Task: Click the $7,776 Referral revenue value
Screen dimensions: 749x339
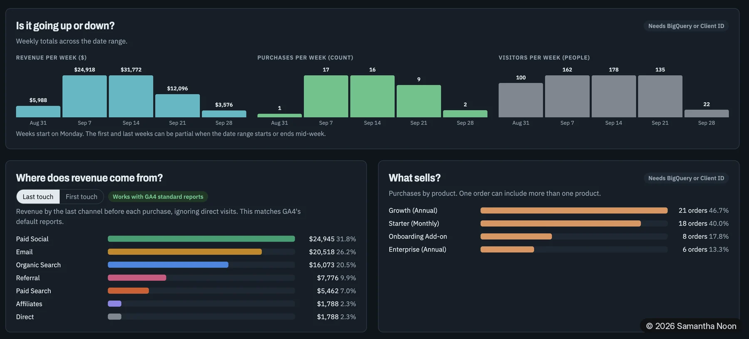Action: click(328, 278)
